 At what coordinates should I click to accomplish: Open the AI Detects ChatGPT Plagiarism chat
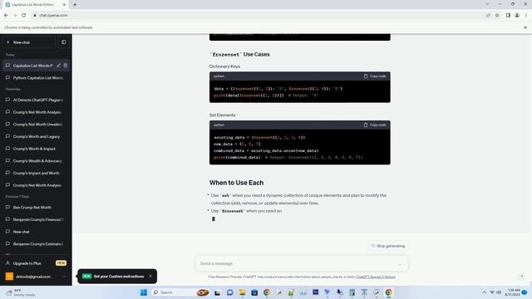(x=36, y=100)
